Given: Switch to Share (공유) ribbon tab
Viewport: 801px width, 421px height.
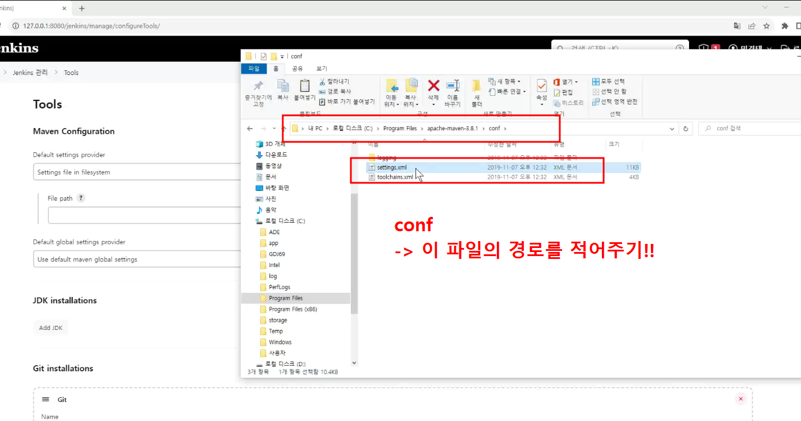Looking at the screenshot, I should click(x=297, y=68).
